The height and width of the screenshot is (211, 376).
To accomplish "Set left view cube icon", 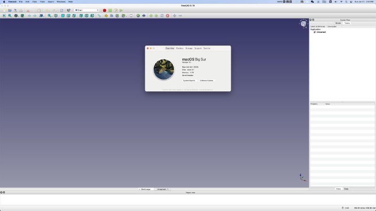I will pos(92,16).
